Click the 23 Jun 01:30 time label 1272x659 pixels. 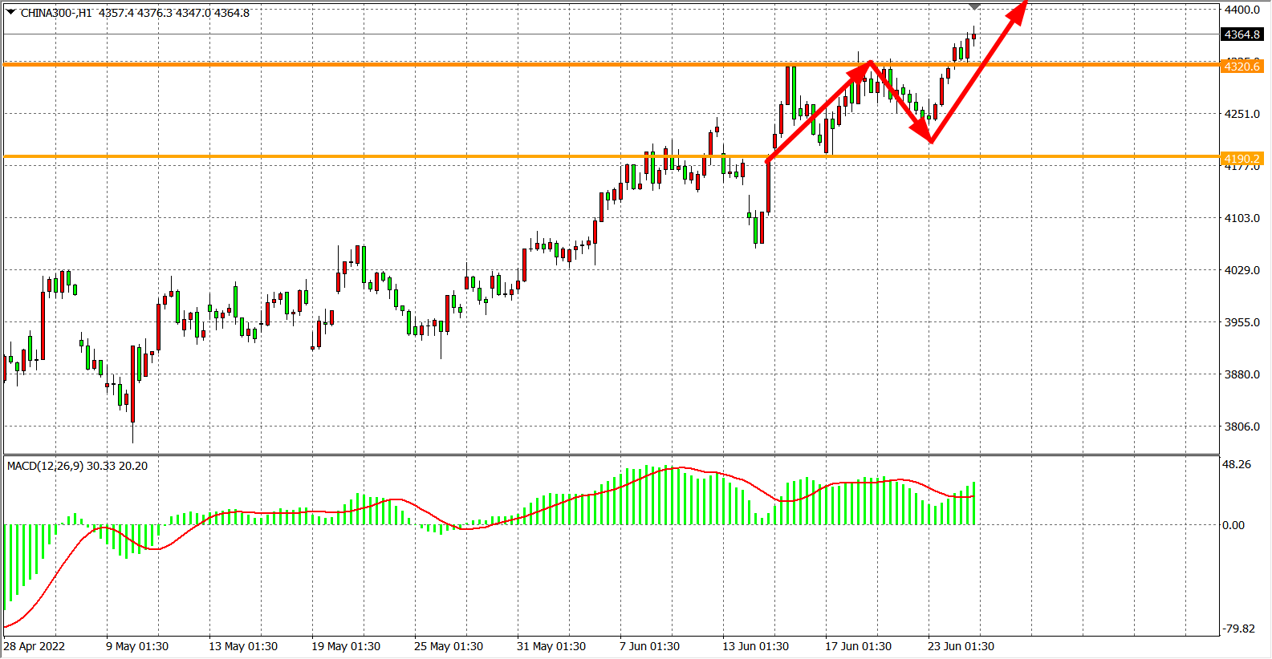coord(961,646)
